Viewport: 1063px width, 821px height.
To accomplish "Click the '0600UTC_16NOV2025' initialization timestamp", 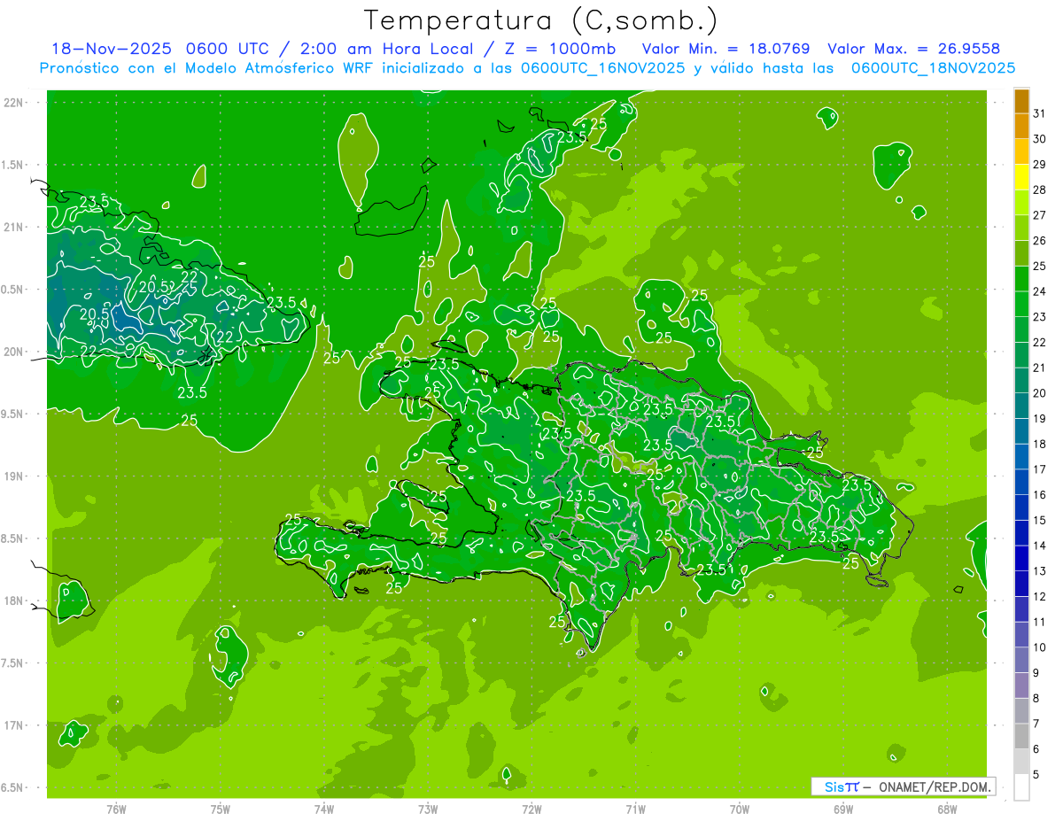I will 602,68.
